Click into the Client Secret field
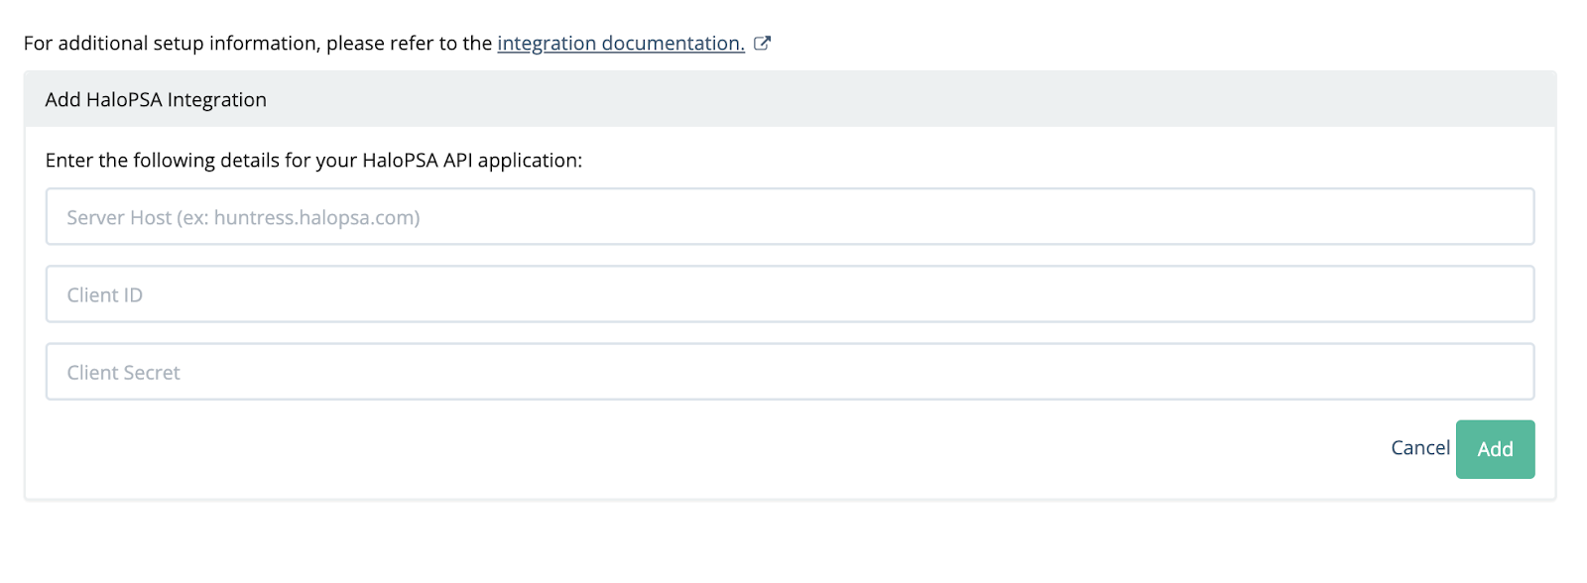 tap(790, 372)
